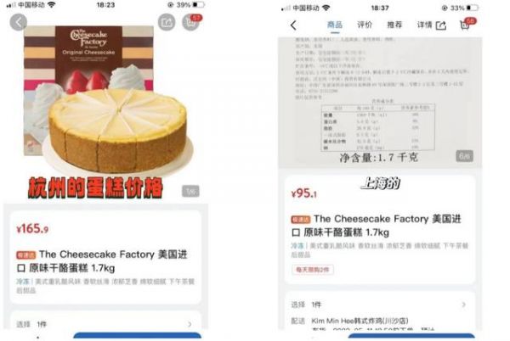Switch to the 商品 tab

coord(335,25)
